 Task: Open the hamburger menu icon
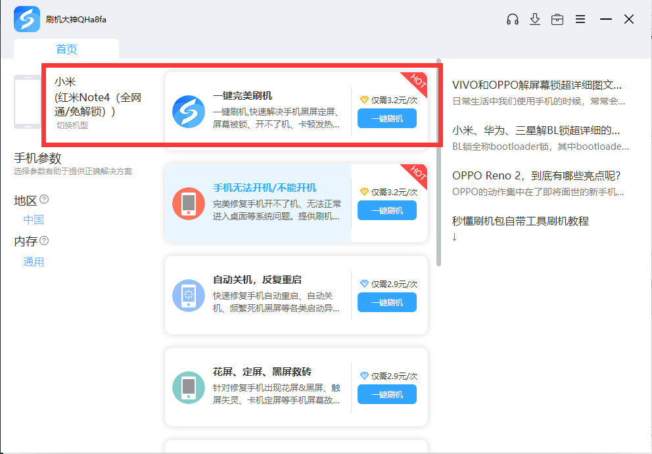[x=580, y=19]
